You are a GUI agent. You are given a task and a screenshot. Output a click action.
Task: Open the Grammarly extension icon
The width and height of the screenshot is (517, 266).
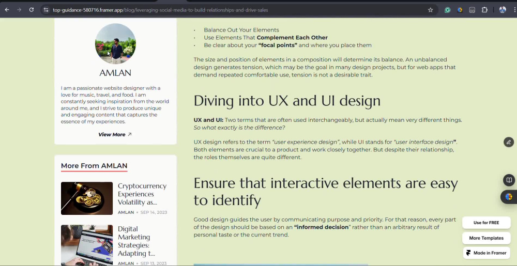coord(447,10)
